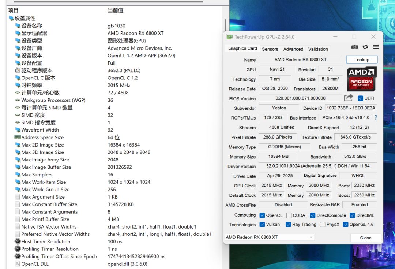Click the vertical scrollbar of the properties list
The width and height of the screenshot is (395, 269).
[x=225, y=25]
